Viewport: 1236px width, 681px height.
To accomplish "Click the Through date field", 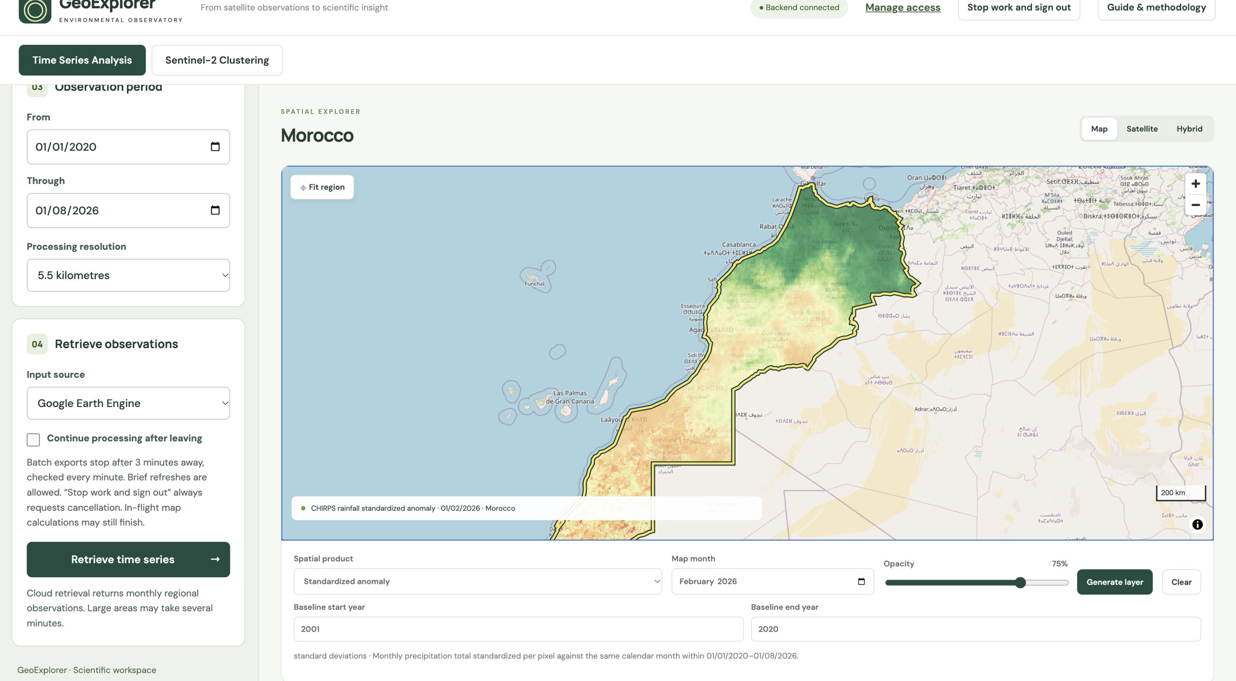I will coord(128,210).
